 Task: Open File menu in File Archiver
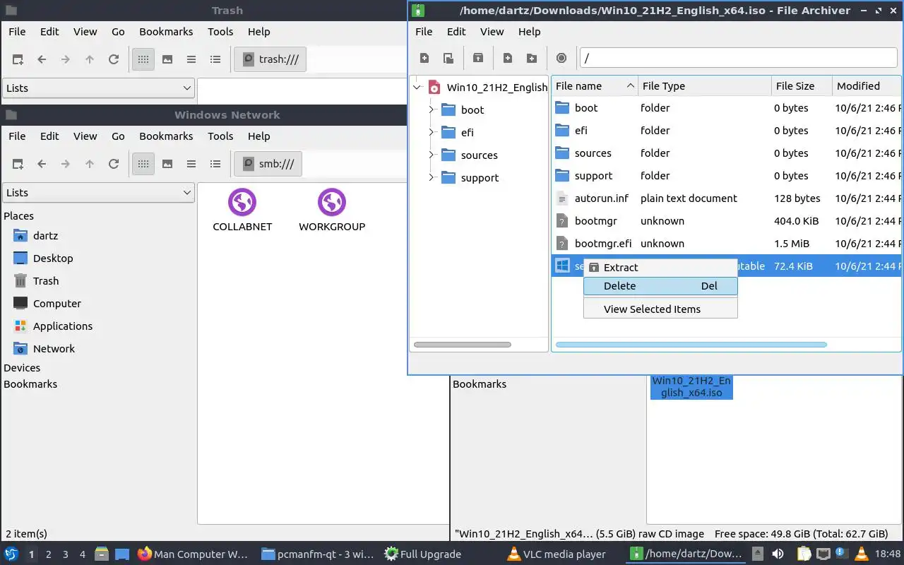click(x=424, y=32)
